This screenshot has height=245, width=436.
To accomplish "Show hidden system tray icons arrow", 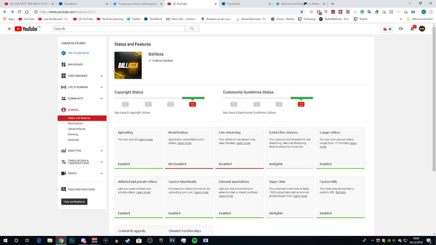I will [372, 240].
